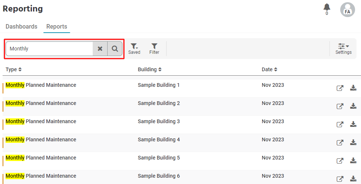Clear the Monthly search text with X

(x=100, y=49)
